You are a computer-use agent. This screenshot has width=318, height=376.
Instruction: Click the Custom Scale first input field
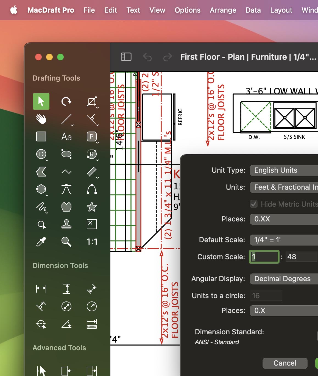point(264,257)
